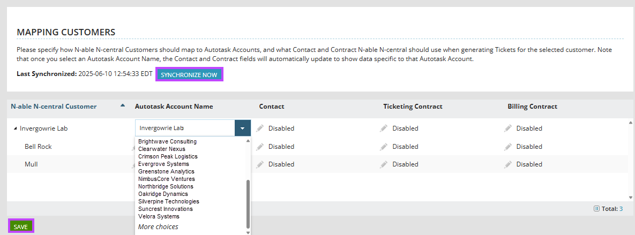Click Contact pencil icon in Bell Rock row
The image size is (635, 235).
coord(260,147)
